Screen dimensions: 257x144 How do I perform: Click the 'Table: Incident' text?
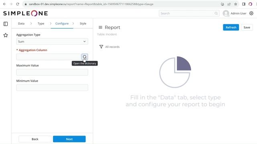107,34
